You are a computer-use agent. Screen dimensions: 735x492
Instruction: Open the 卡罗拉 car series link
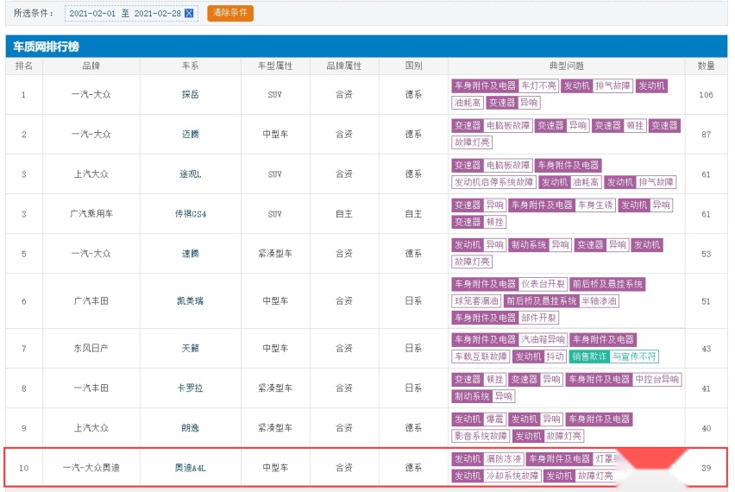tap(191, 388)
